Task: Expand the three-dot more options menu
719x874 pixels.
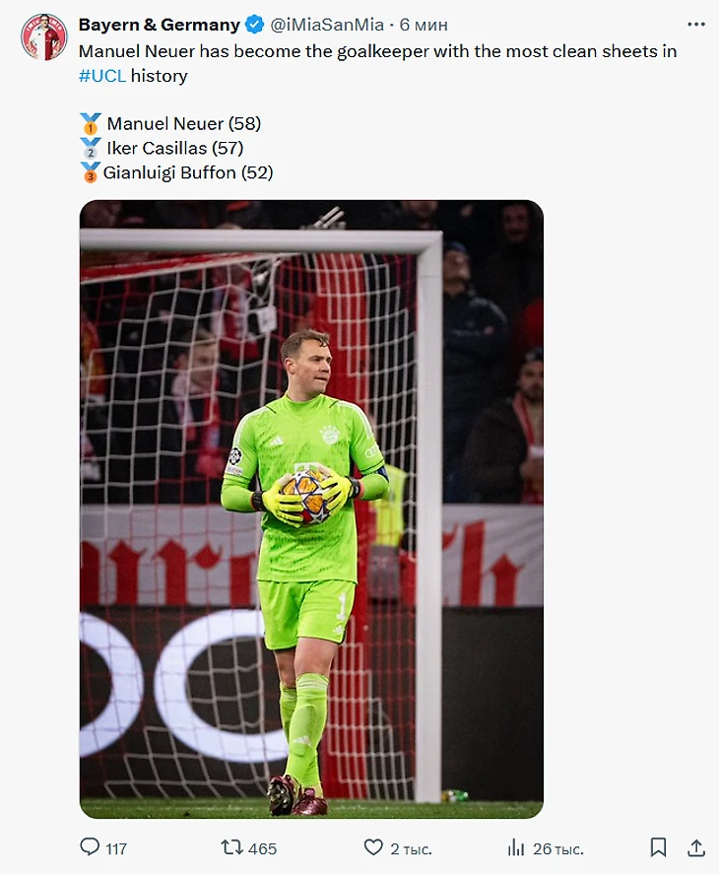Action: (x=696, y=24)
